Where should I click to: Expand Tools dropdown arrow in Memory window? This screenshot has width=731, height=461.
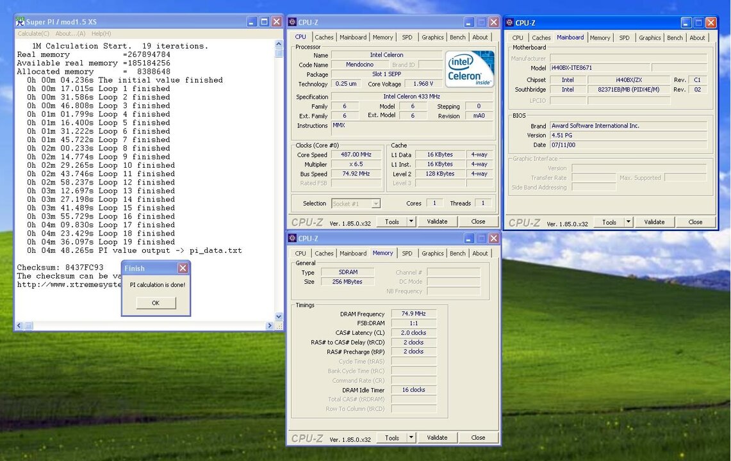click(411, 438)
